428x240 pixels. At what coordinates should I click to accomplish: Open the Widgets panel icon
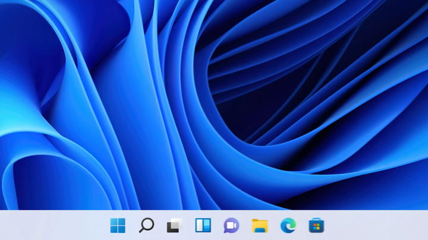tap(203, 225)
